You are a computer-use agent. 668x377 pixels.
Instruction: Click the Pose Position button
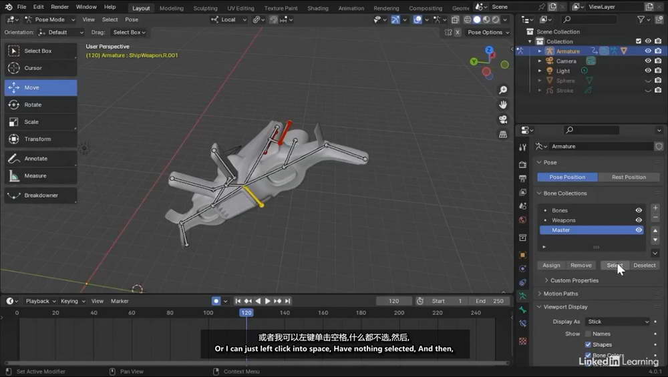point(567,177)
